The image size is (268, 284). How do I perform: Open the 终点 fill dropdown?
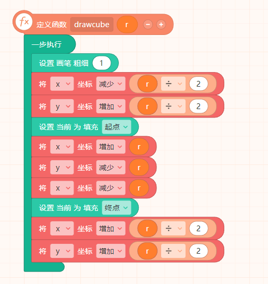tap(116, 208)
